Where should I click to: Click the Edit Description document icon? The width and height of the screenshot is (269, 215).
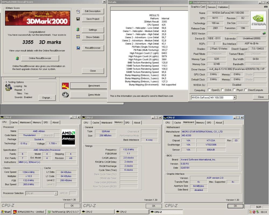[78, 11]
